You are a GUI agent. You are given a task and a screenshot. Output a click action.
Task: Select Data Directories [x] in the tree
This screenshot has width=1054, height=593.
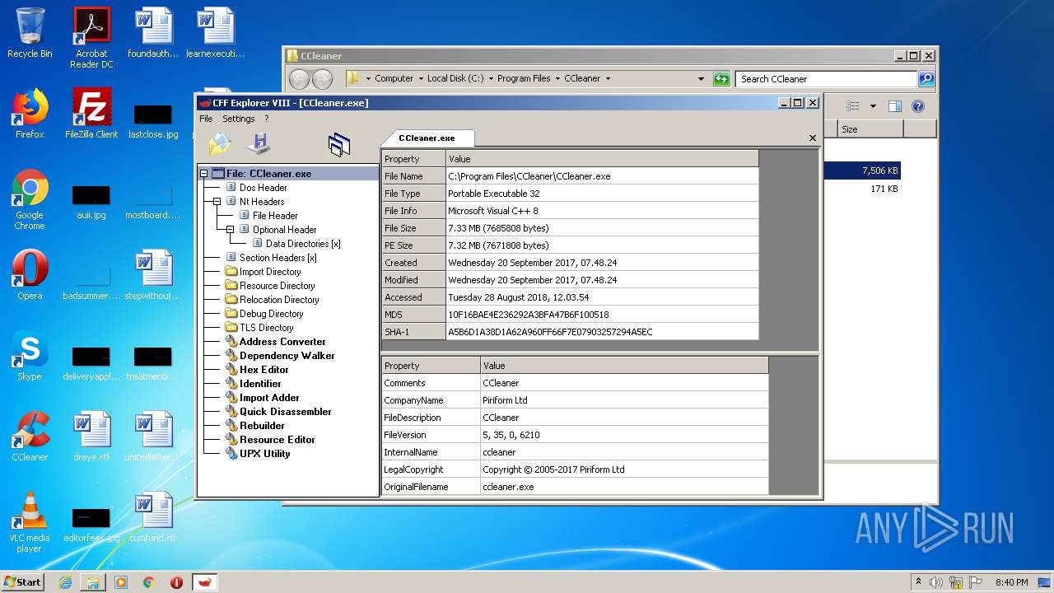[302, 244]
